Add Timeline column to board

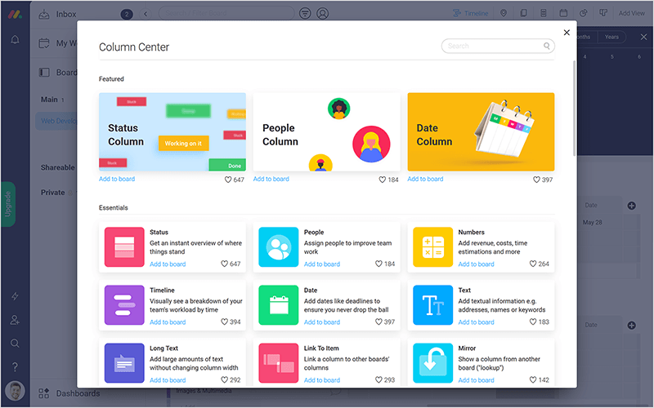pos(168,322)
